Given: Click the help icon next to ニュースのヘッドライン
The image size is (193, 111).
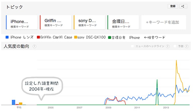Looking at the screenshot, I should (x=167, y=46).
